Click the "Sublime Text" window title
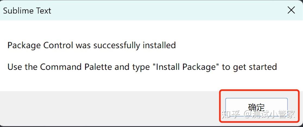This screenshot has height=127, width=303. pyautogui.click(x=27, y=11)
